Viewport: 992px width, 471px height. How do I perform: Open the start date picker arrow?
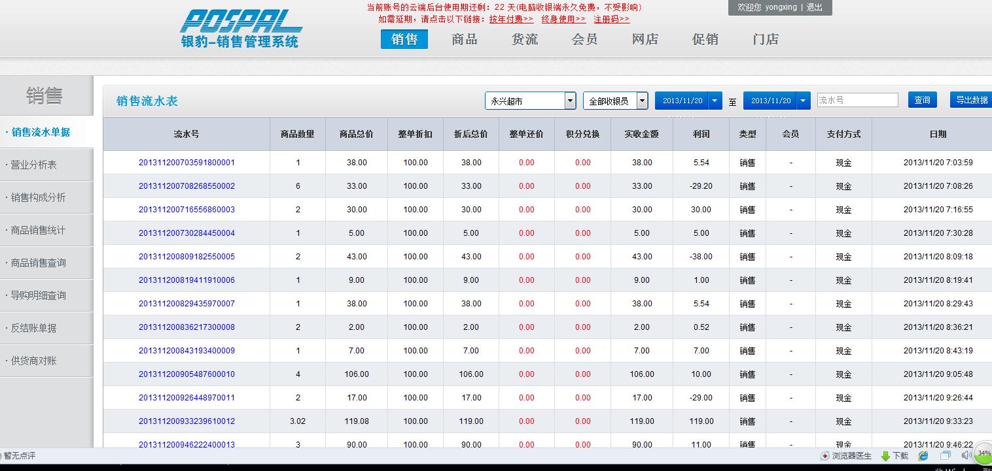[x=715, y=101]
